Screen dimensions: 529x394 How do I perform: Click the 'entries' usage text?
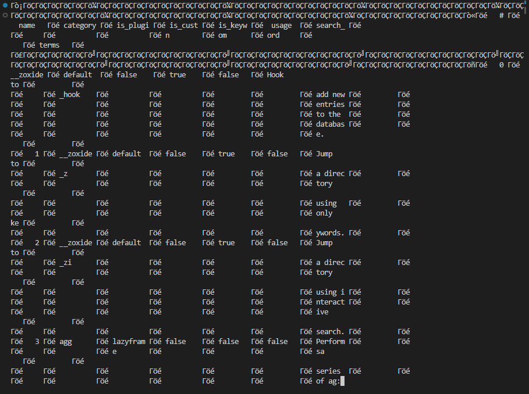[x=331, y=105]
